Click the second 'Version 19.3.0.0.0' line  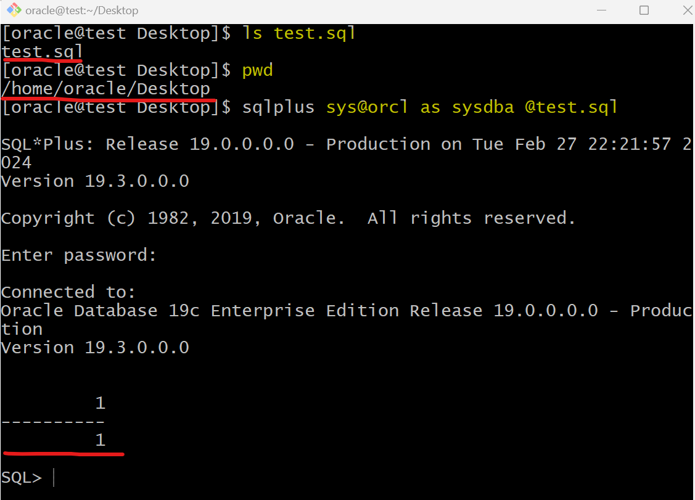click(96, 348)
